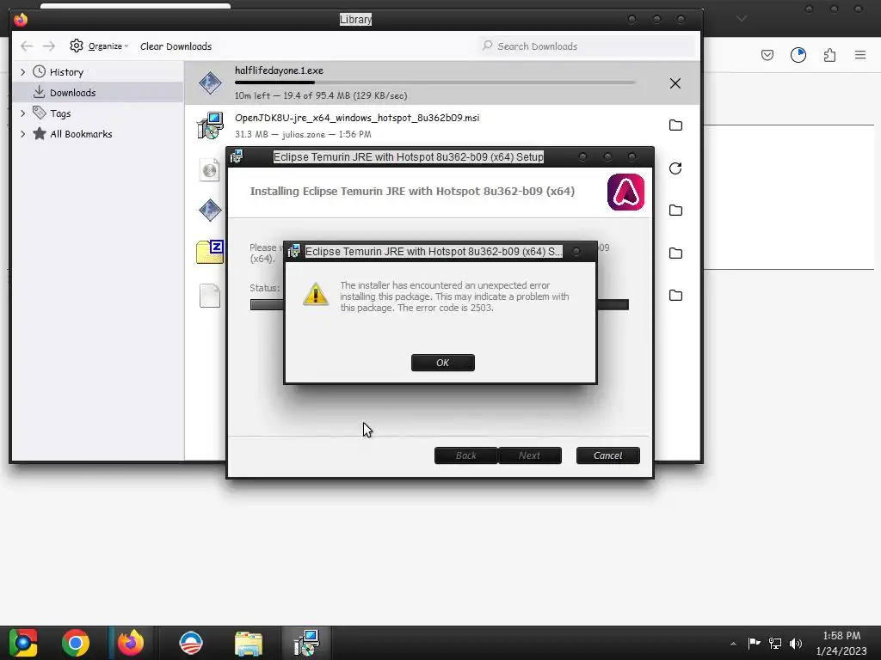The height and width of the screenshot is (660, 881).
Task: Open the Organize menu in Library
Action: 108,46
